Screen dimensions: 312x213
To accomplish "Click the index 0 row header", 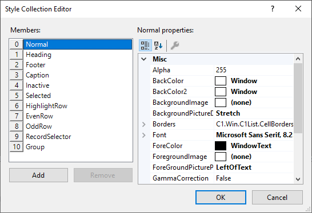I will click(17, 44).
